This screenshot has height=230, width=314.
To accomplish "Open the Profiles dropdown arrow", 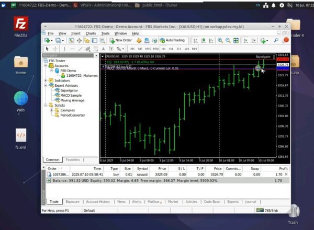I will click(x=63, y=41).
